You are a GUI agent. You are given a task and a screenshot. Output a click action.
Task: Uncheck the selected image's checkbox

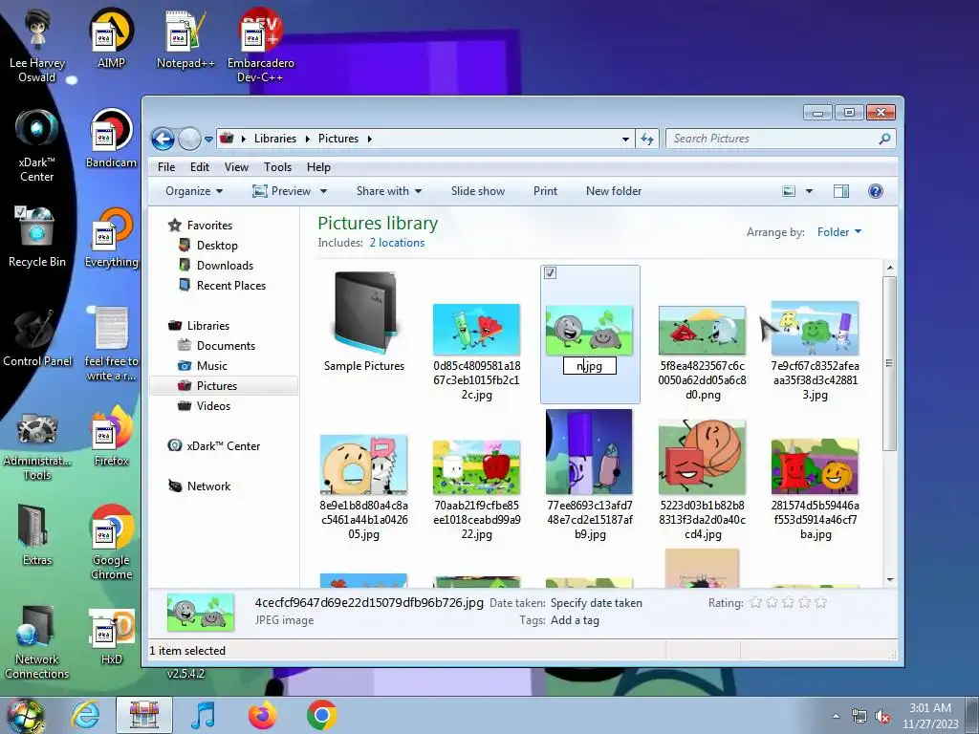pos(550,272)
